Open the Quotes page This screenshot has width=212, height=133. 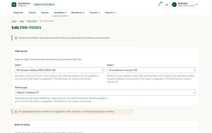tap(45, 13)
